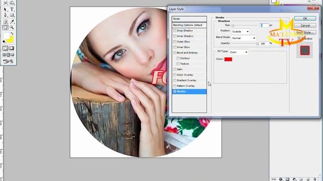
Task: Uncheck the Stroke checkbox
Action: click(x=175, y=92)
